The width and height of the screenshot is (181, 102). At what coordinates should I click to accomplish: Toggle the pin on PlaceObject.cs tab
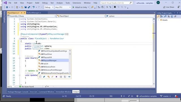pyautogui.click(x=21, y=13)
